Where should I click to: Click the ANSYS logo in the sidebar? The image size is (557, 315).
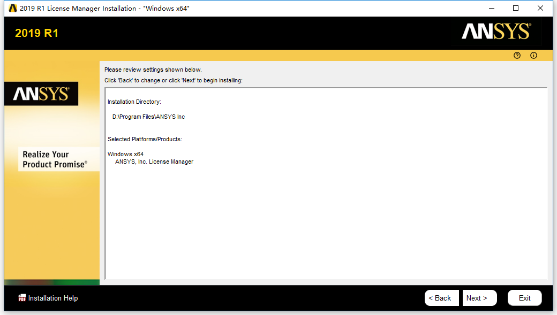pyautogui.click(x=41, y=94)
